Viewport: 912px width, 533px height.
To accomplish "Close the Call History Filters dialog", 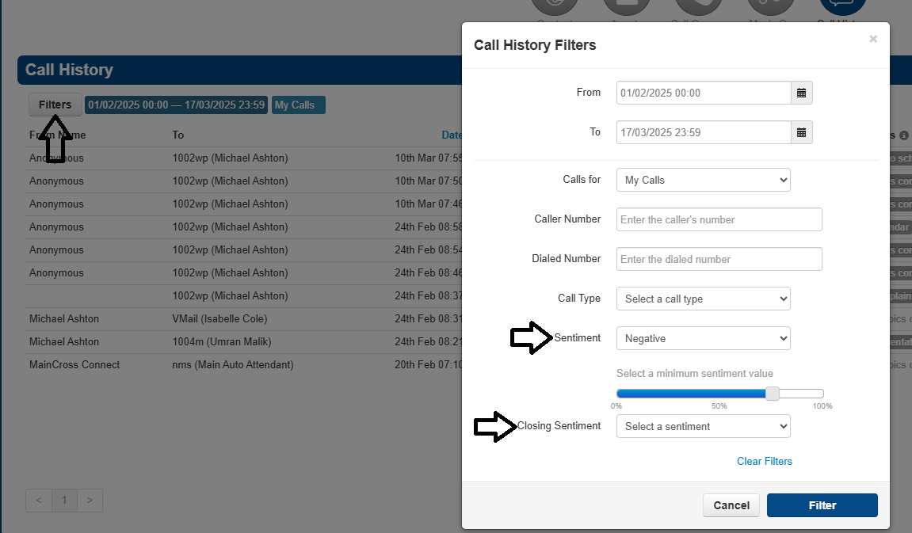I will tap(873, 39).
